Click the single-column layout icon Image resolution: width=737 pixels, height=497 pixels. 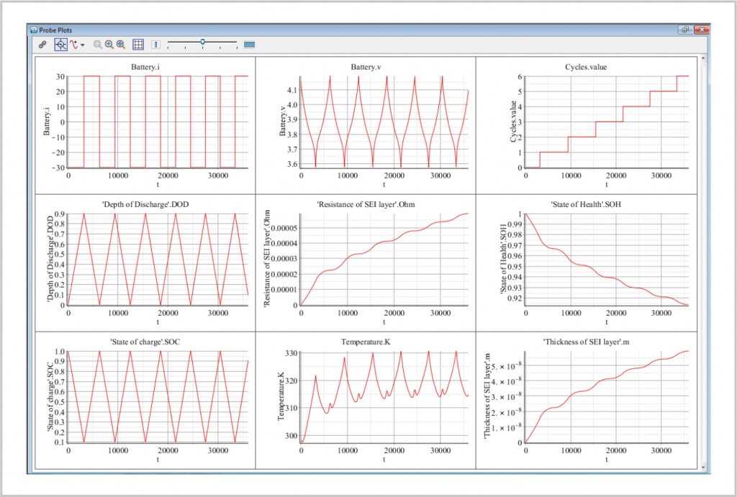click(x=156, y=45)
